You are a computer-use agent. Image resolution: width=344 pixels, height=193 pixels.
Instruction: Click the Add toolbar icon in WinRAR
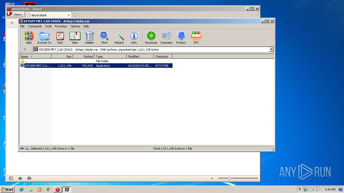[29, 38]
